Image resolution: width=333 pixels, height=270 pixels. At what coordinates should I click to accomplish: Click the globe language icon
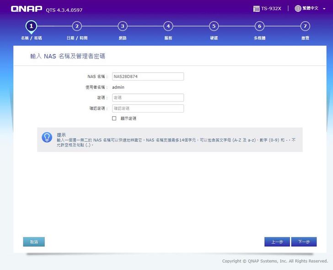pos(298,9)
